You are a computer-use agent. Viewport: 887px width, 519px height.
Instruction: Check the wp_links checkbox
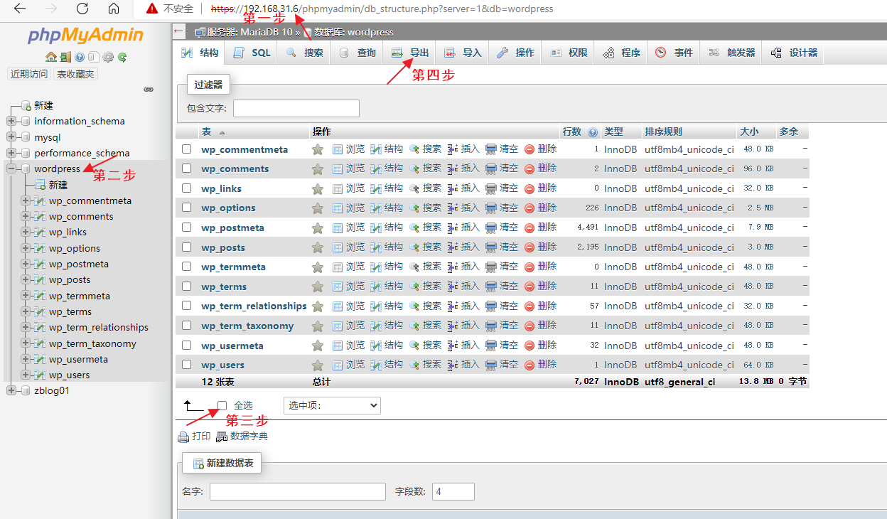[187, 188]
